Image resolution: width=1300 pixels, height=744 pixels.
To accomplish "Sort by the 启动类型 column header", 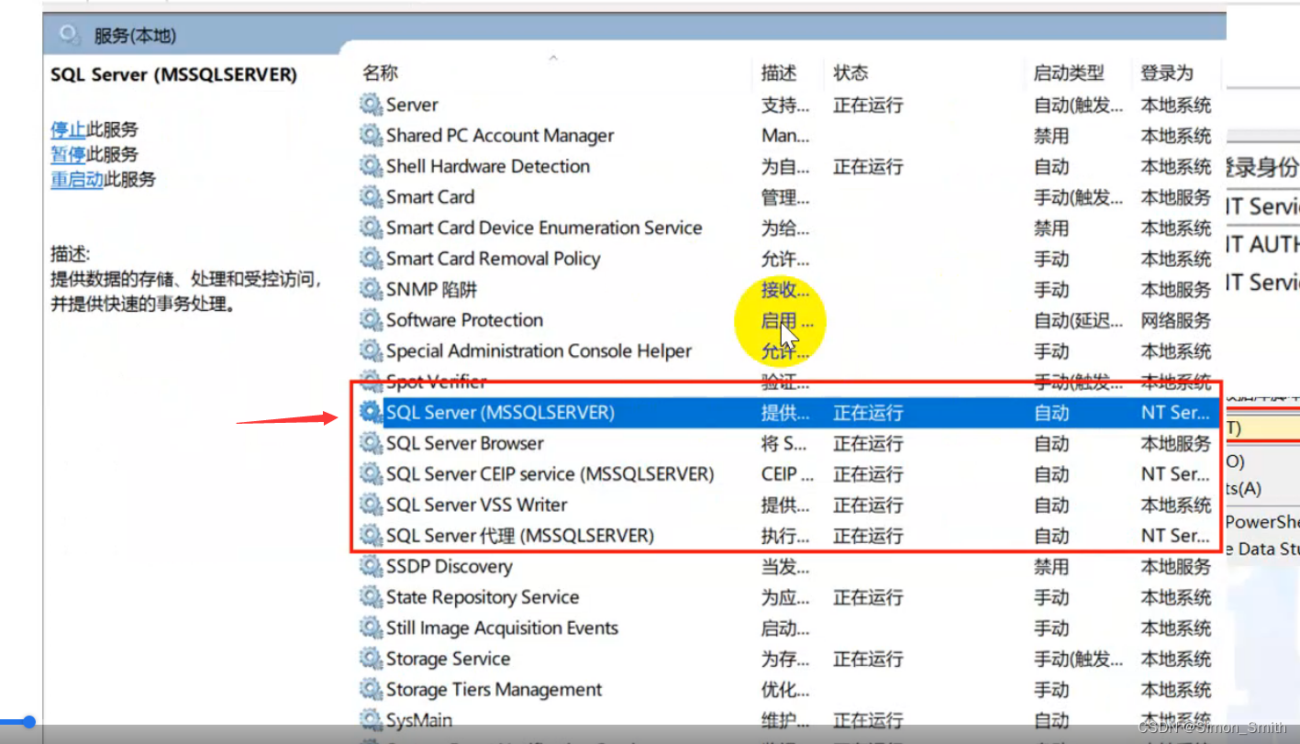I will click(1069, 72).
